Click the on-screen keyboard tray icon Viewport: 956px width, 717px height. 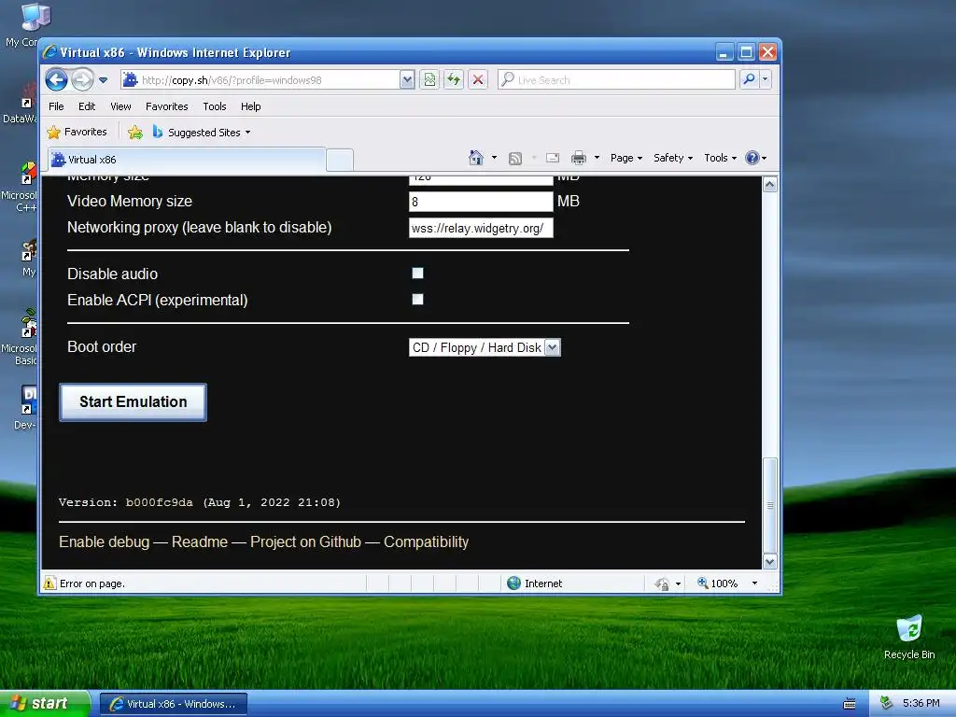850,704
